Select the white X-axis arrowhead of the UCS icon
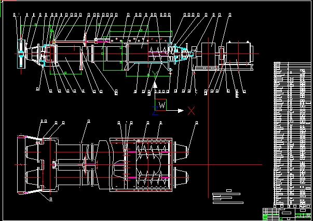The width and height of the screenshot is (313, 221). click(181, 111)
